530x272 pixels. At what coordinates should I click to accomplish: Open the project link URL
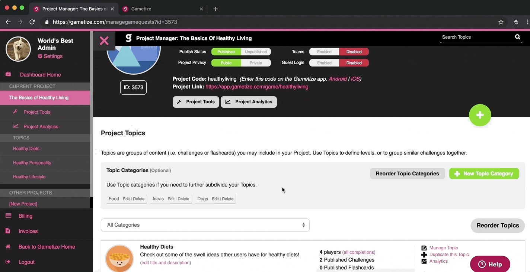(x=257, y=87)
